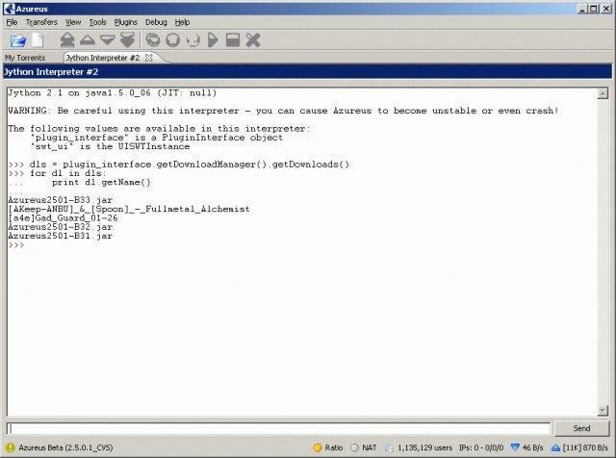Click the Remove X toolbar icon
616x458 pixels.
coord(253,40)
